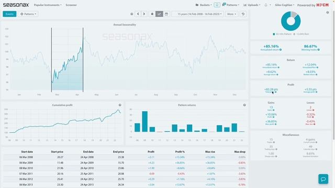This screenshot has width=335, height=188.
Task: Click the +85.16% annualized return headline value
Action: 271,46
